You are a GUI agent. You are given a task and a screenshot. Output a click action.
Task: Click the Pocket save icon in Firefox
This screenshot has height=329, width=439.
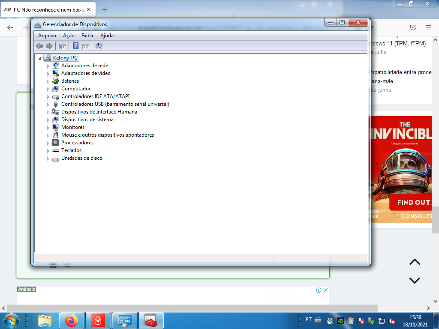[x=413, y=27]
